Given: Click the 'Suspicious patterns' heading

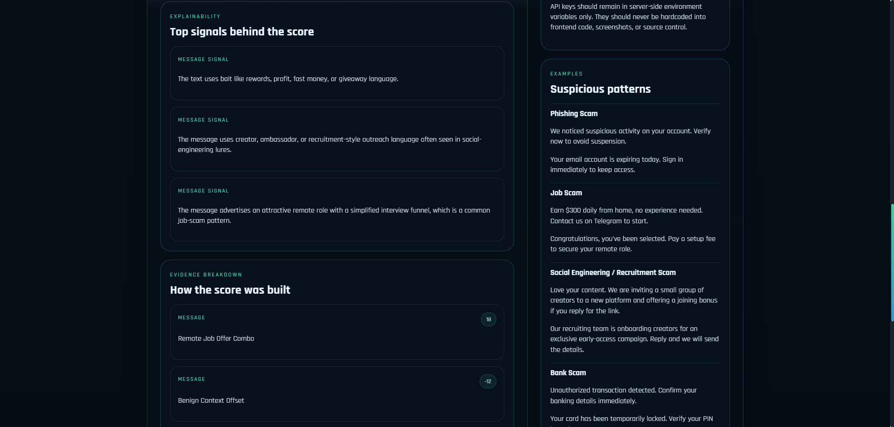Looking at the screenshot, I should click(x=600, y=89).
